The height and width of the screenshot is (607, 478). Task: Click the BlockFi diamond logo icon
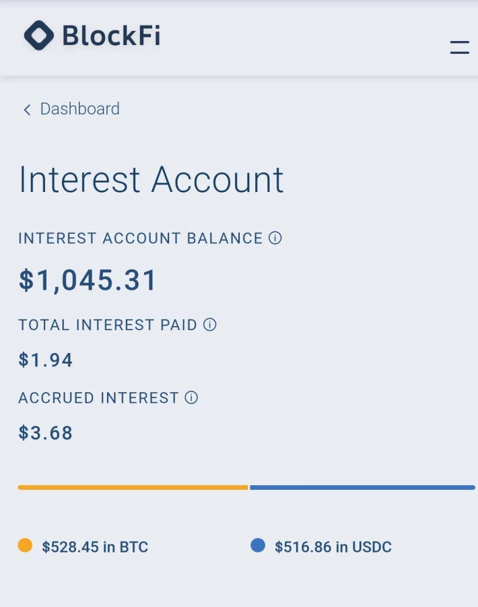(38, 35)
